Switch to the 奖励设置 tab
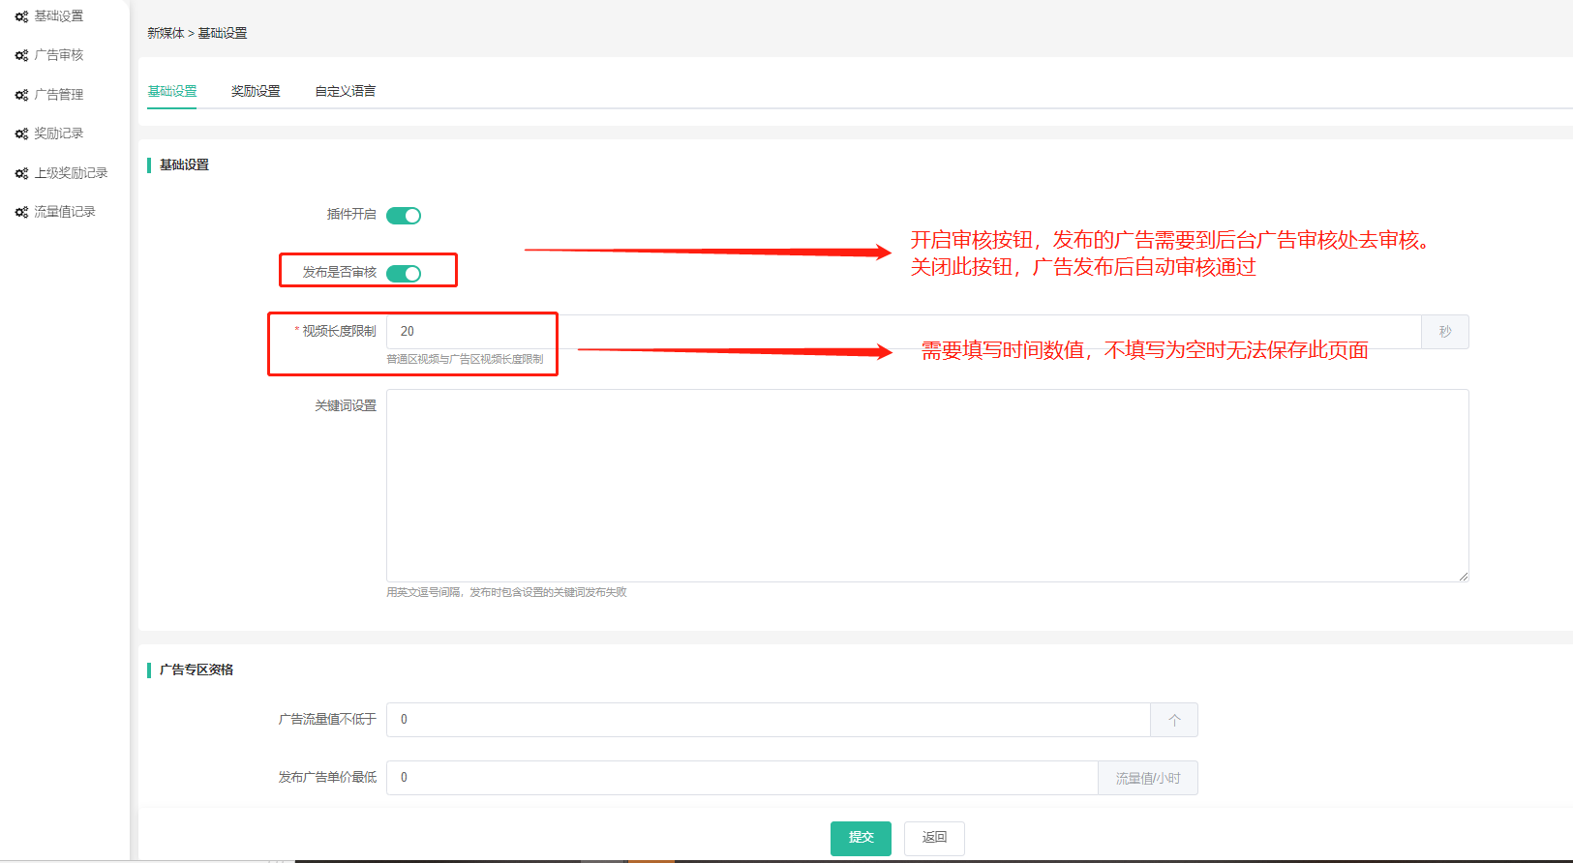This screenshot has width=1573, height=863. (256, 91)
